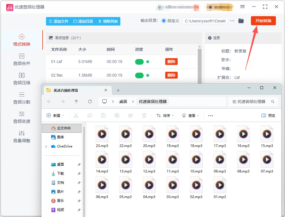The height and width of the screenshot is (217, 285).
Task: Delete the 01.caf row
Action: point(171,62)
